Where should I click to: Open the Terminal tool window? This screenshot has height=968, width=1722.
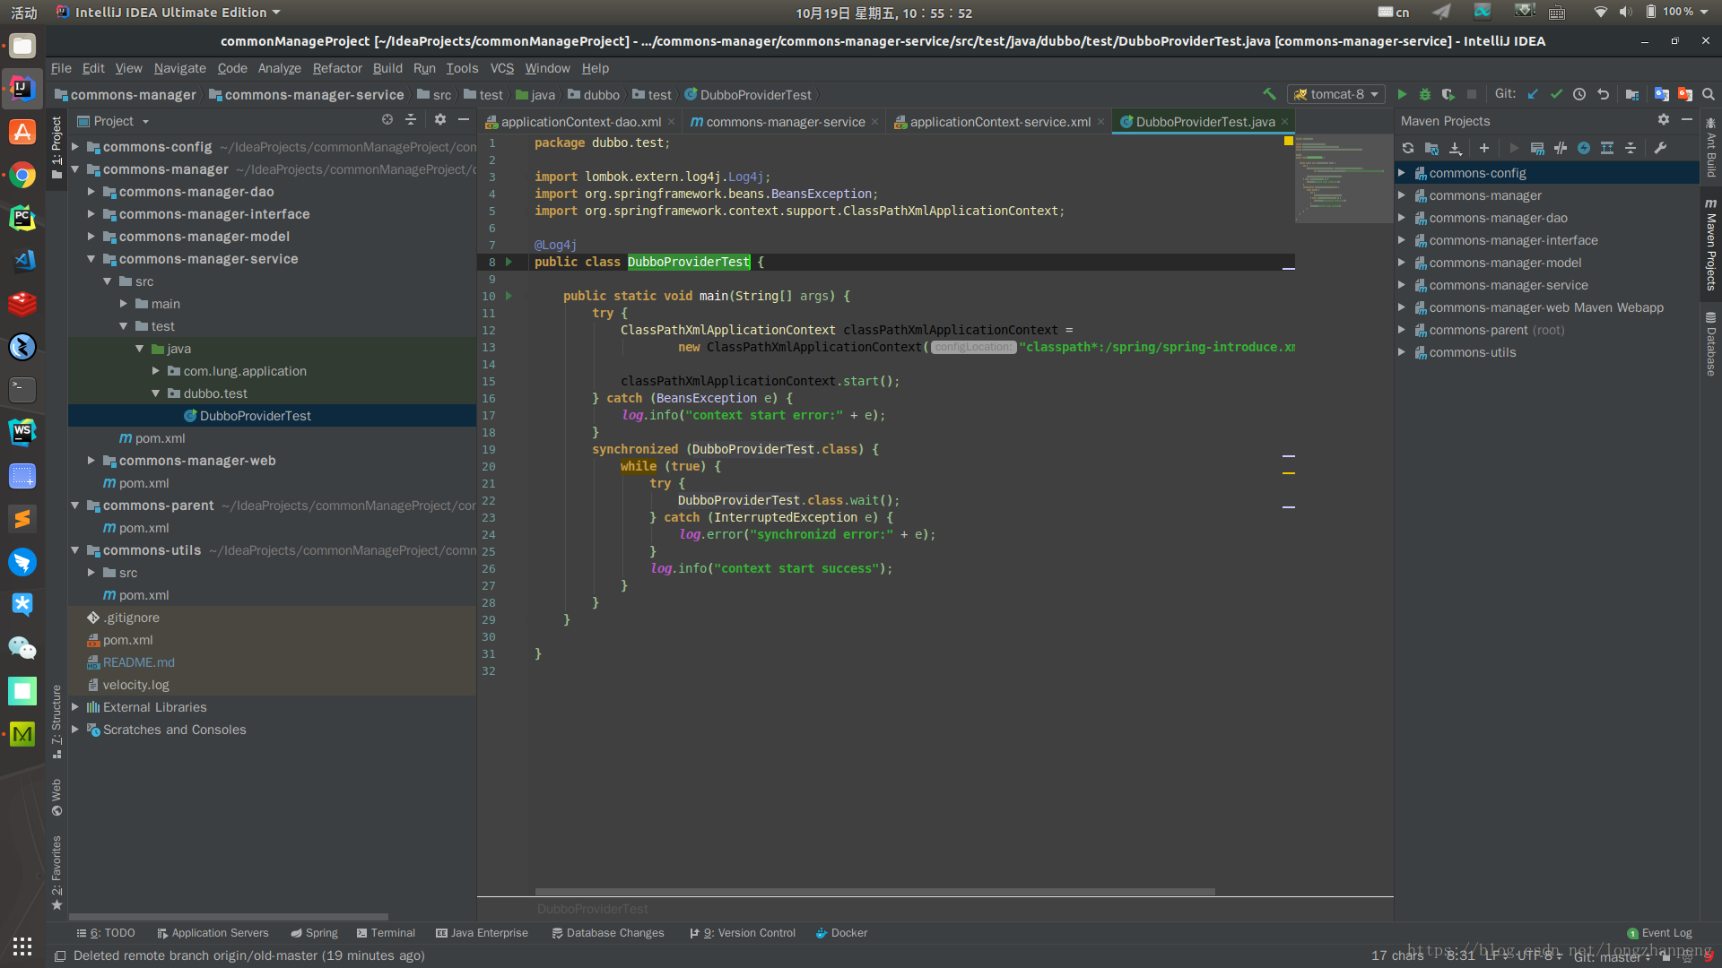pyautogui.click(x=386, y=933)
